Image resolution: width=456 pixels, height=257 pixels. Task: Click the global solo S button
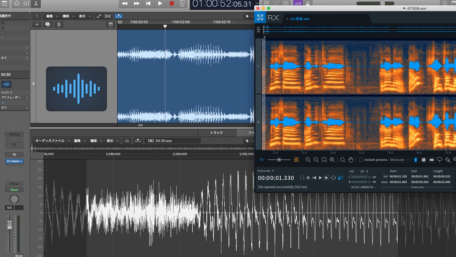(x=59, y=24)
